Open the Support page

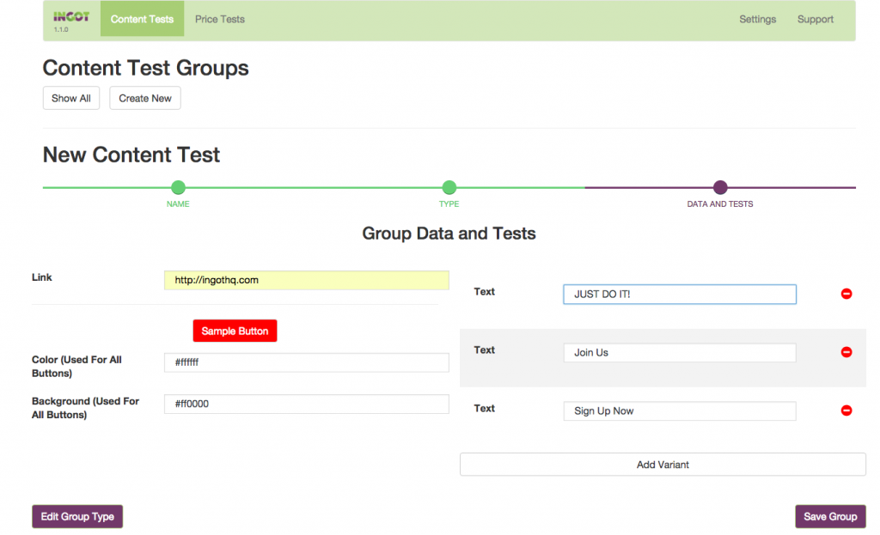click(816, 19)
